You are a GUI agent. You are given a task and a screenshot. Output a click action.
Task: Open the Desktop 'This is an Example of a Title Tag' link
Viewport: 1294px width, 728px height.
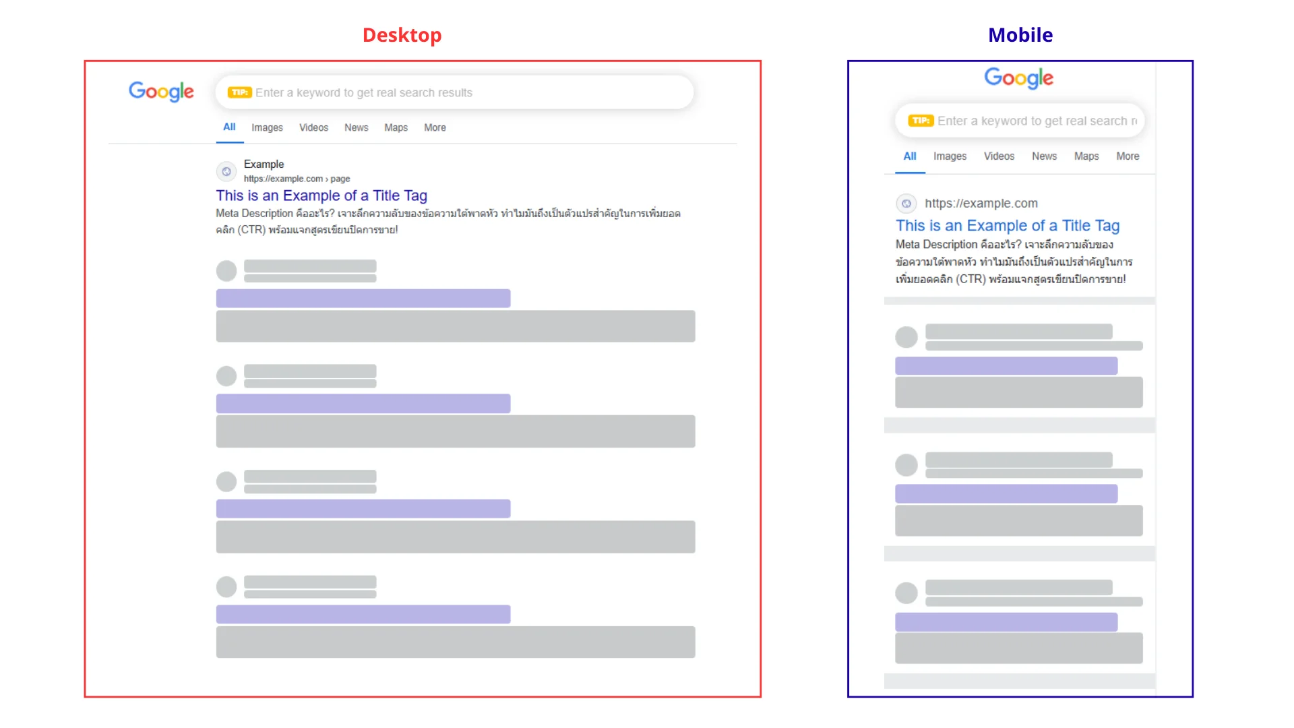pyautogui.click(x=321, y=195)
